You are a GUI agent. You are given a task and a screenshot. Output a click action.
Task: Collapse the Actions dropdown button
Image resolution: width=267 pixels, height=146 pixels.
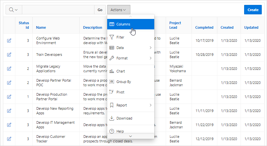point(119,10)
